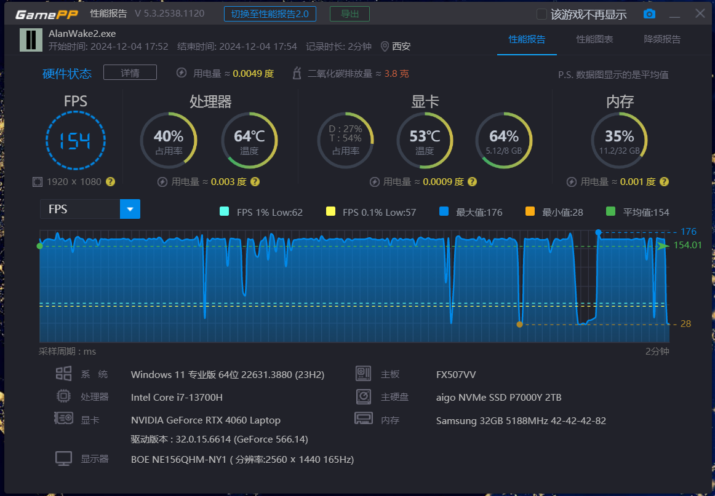The height and width of the screenshot is (496, 715).
Task: Toggle the FPS 0.1% Low yellow legend swatch
Action: (330, 211)
